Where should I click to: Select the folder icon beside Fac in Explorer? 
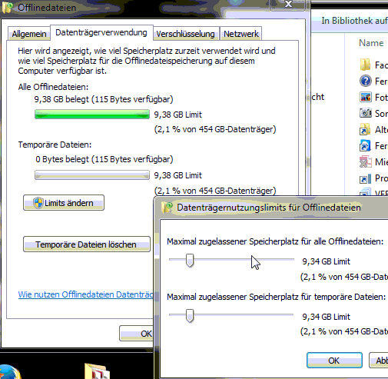pyautogui.click(x=365, y=65)
